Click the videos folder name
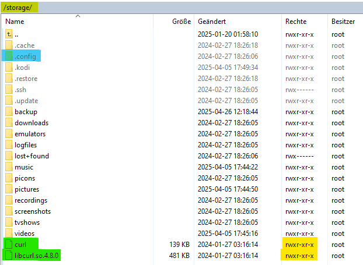 (25, 234)
